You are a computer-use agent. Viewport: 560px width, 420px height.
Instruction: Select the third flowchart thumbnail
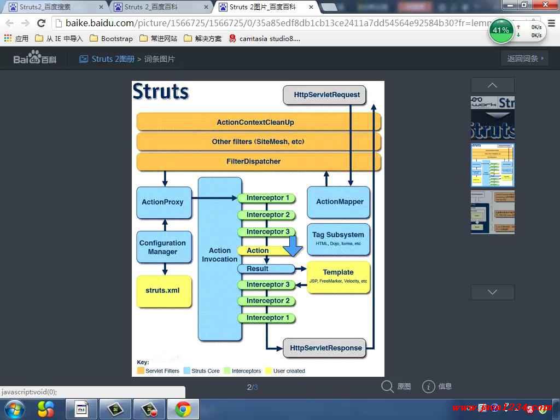point(493,212)
